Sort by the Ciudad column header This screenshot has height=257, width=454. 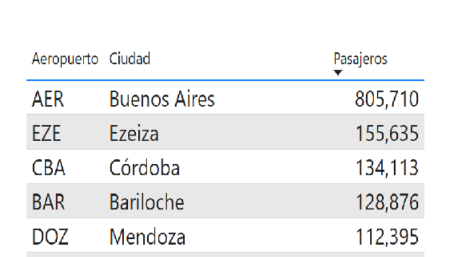pos(130,59)
